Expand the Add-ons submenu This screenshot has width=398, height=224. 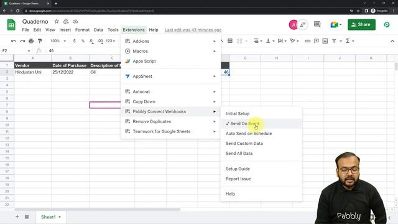[170, 41]
